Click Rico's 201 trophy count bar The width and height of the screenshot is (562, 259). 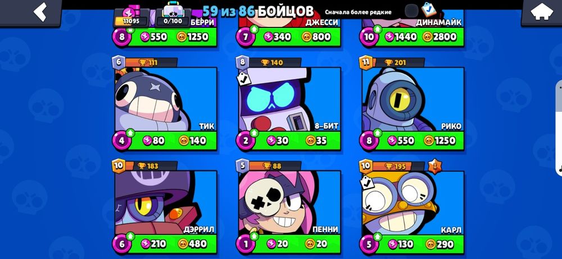tap(398, 63)
